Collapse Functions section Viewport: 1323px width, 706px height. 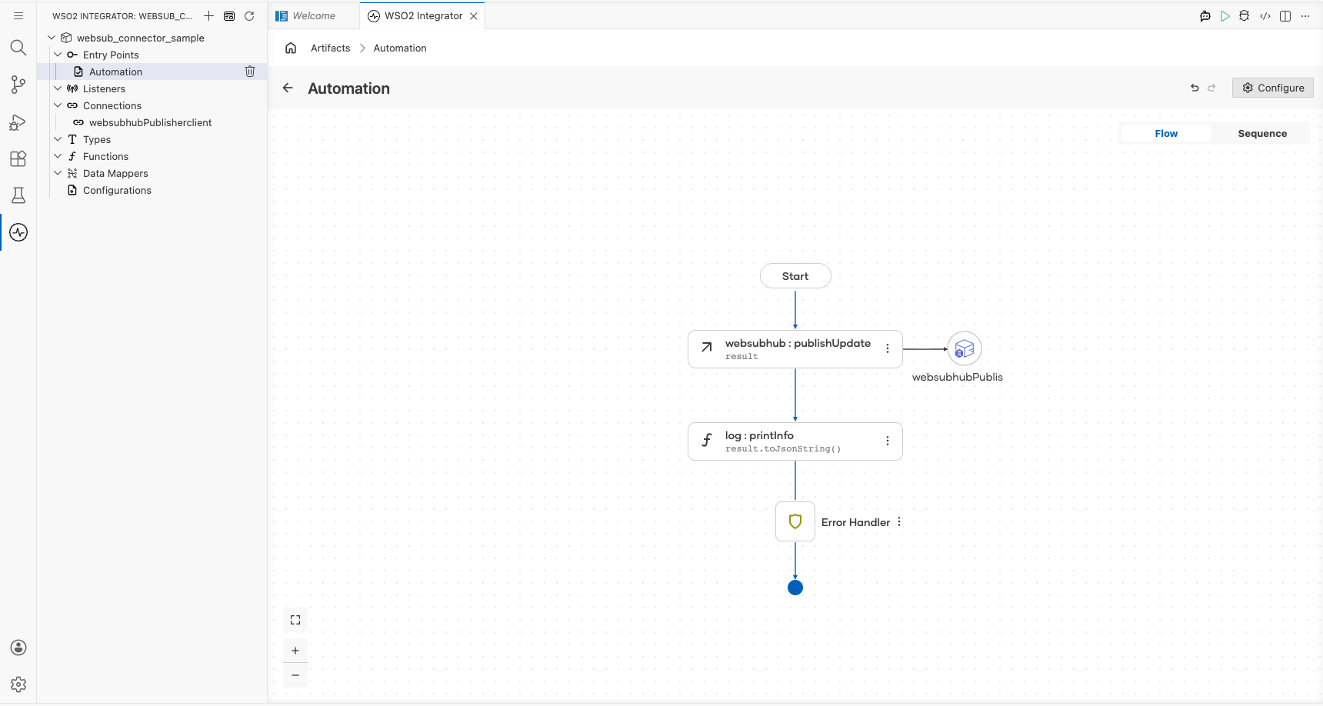(58, 156)
